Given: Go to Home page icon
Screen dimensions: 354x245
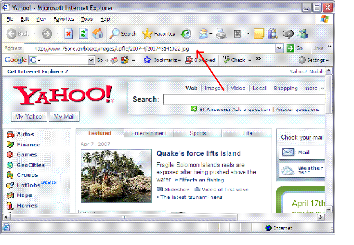Looking at the screenshot, I should click(97, 34).
